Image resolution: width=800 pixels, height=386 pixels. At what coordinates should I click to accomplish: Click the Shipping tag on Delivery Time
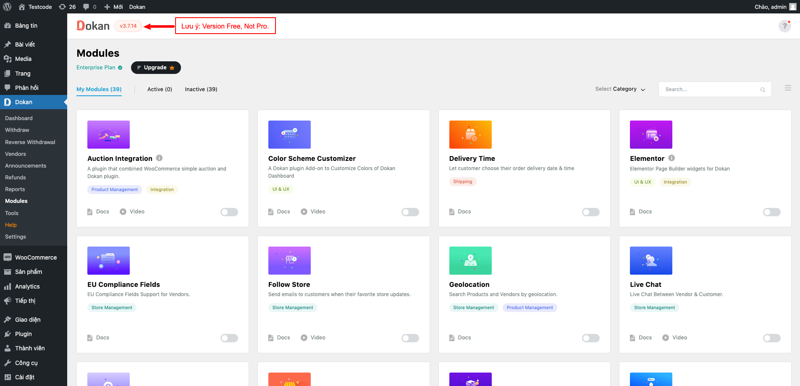[x=462, y=181]
